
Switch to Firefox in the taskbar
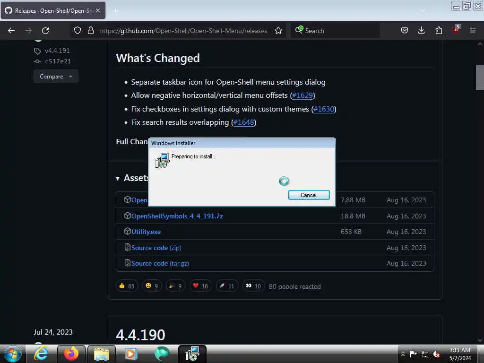(x=71, y=354)
